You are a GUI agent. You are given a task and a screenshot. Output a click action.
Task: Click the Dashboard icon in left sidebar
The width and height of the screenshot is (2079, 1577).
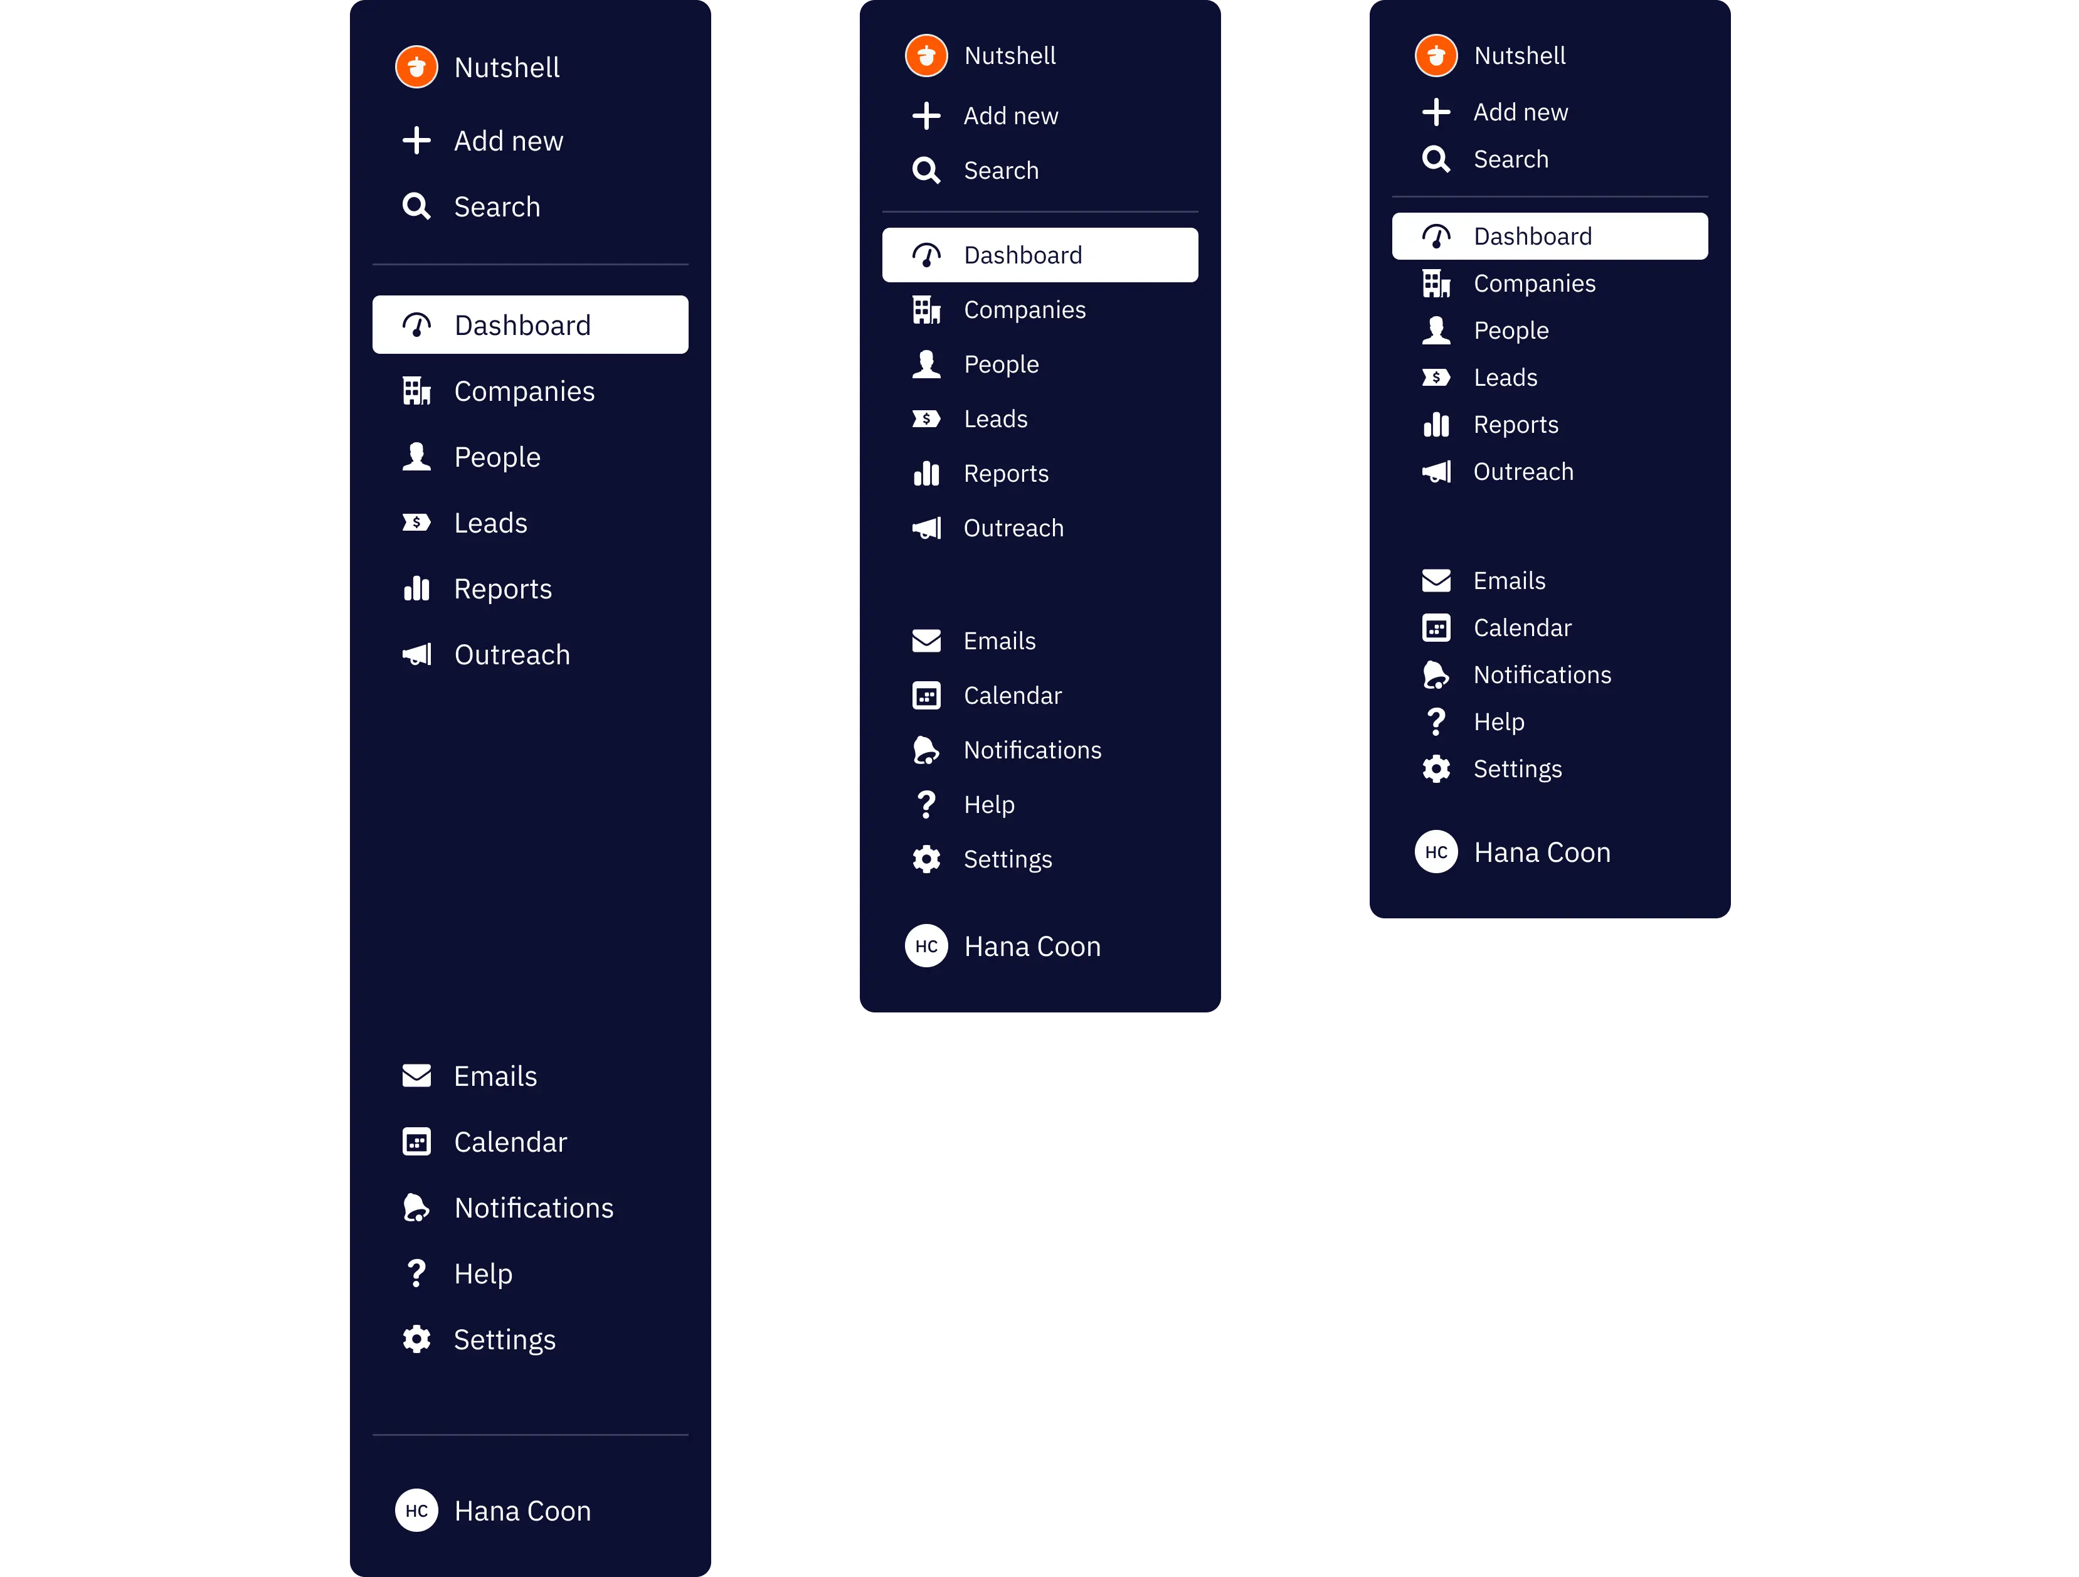[x=416, y=325]
